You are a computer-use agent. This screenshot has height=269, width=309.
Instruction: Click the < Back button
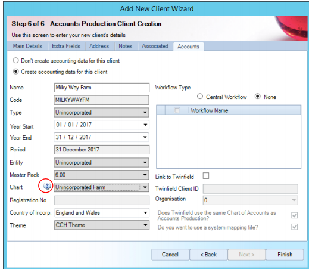click(208, 255)
